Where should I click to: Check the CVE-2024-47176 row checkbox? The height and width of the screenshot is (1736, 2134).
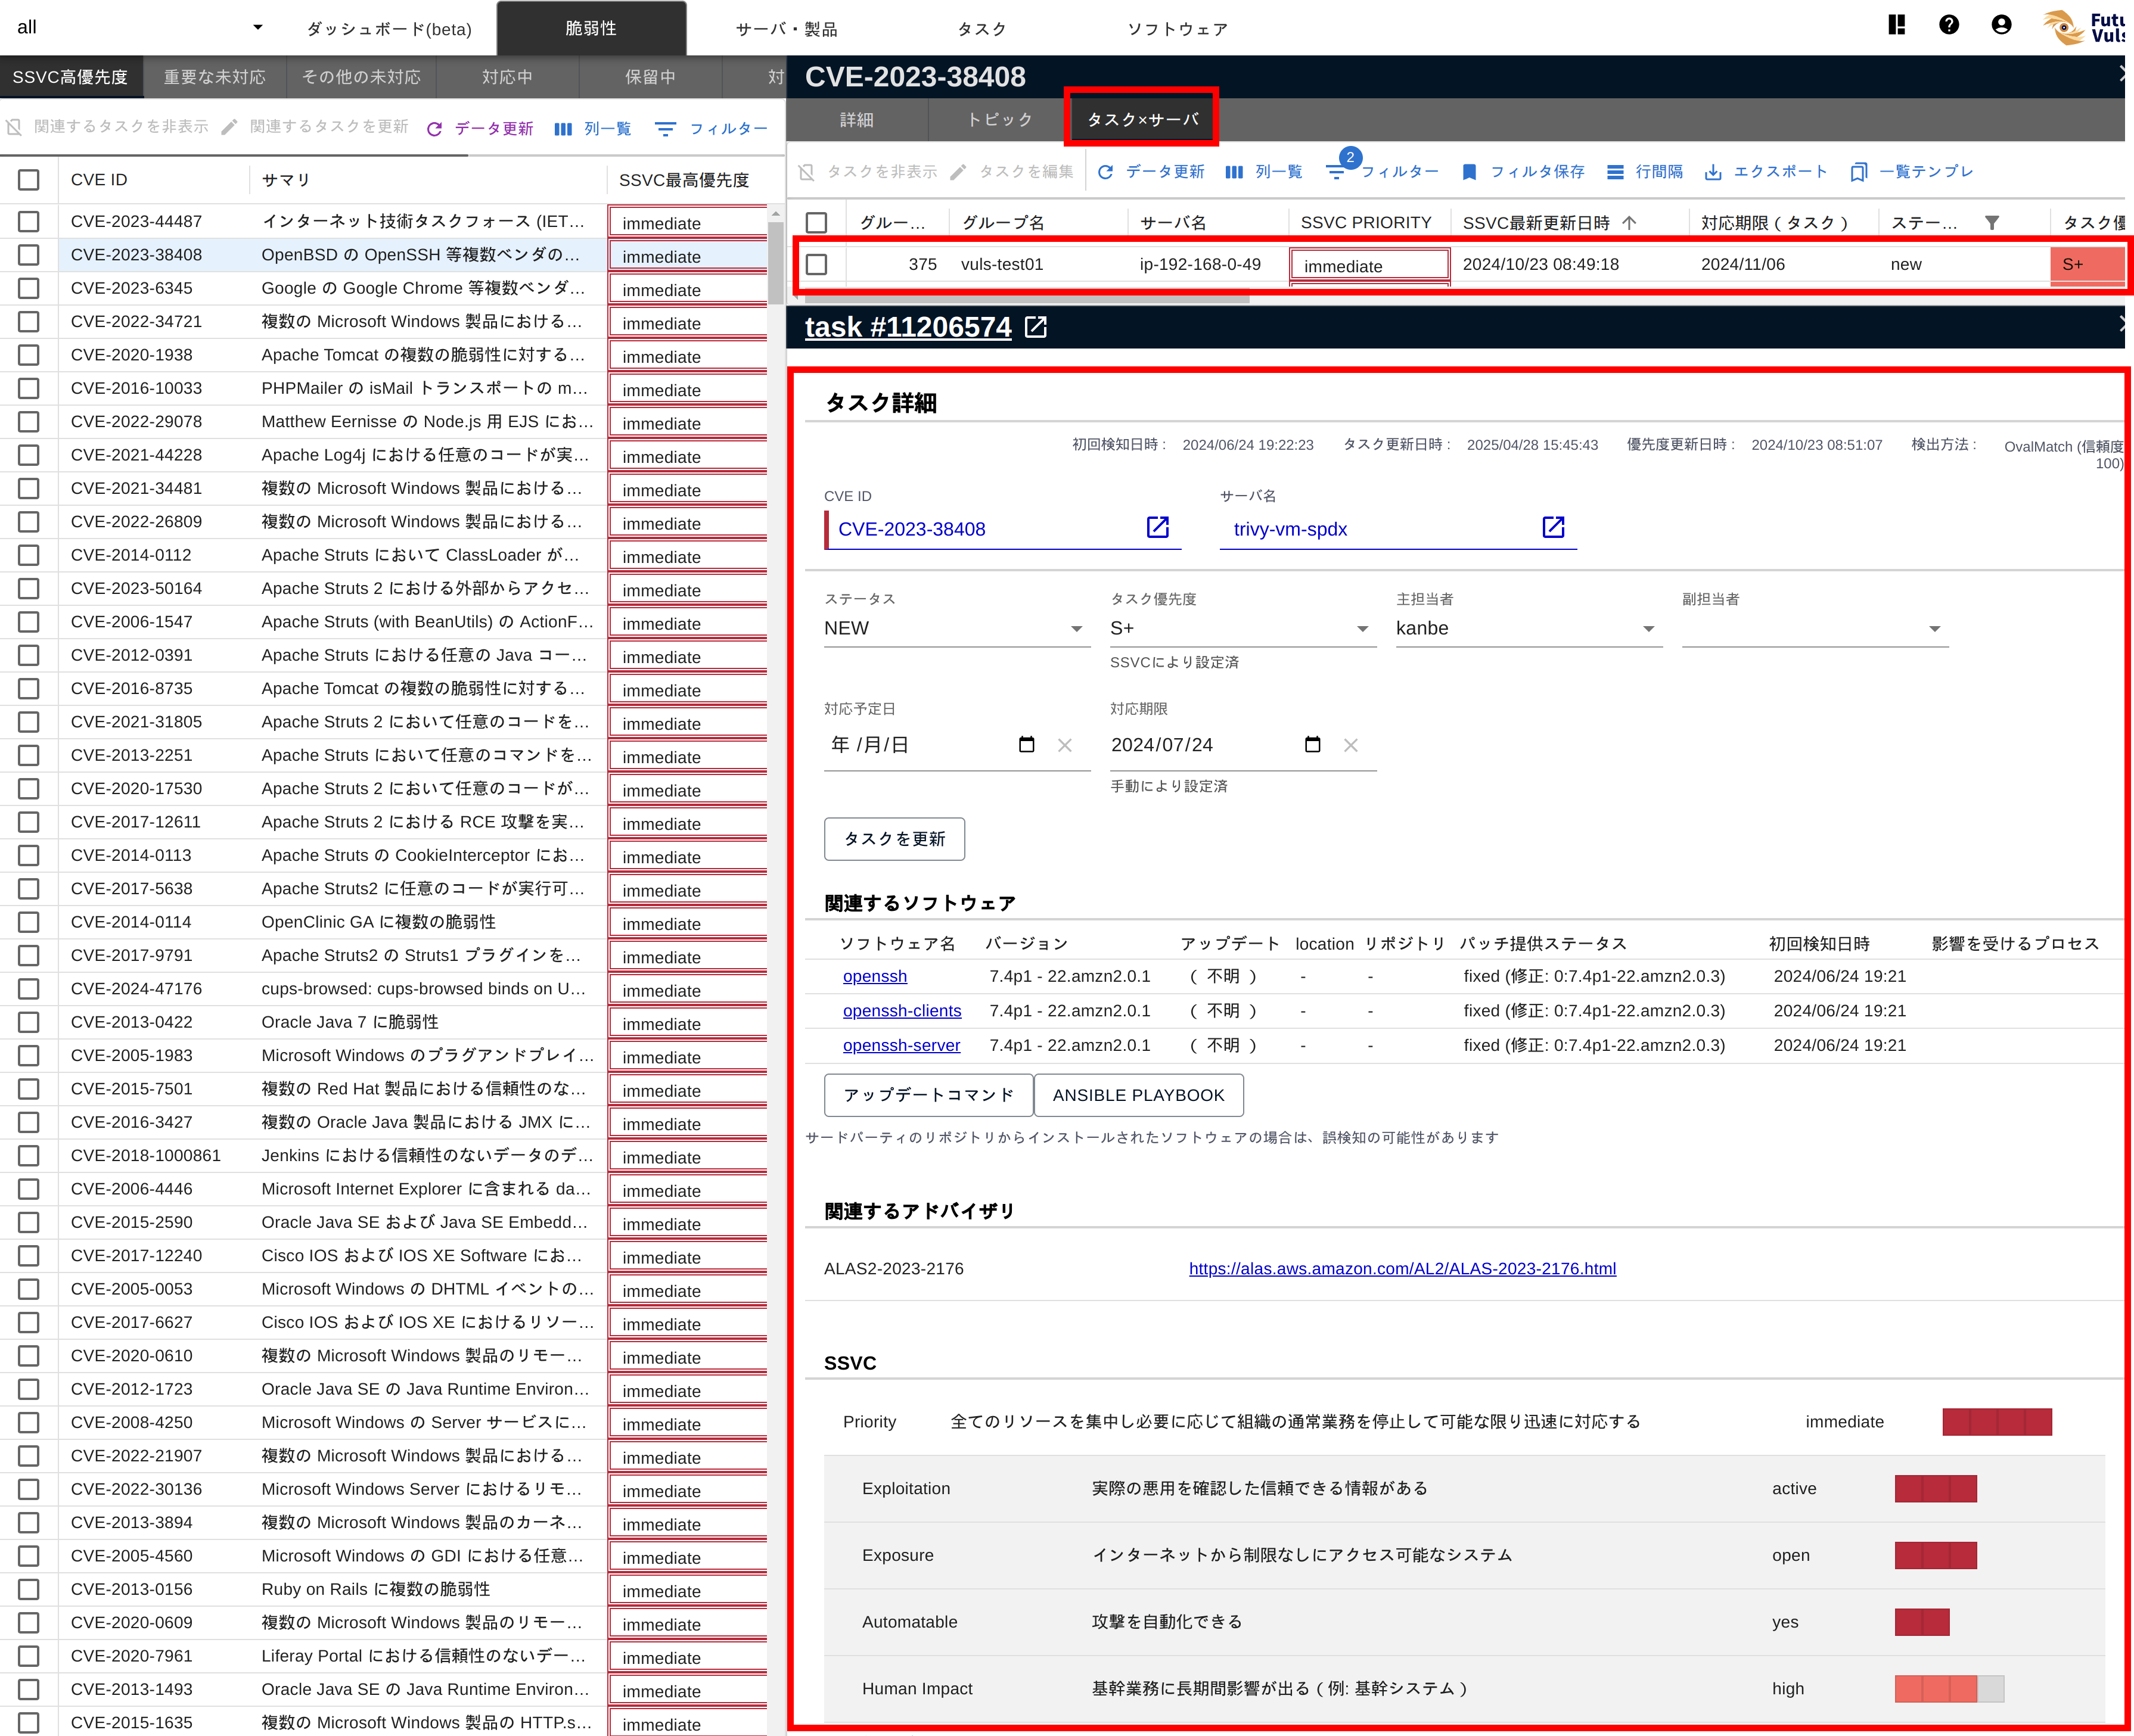(x=29, y=989)
